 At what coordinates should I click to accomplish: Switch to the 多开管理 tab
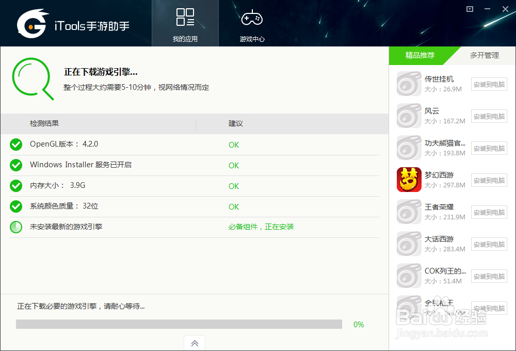tap(485, 55)
